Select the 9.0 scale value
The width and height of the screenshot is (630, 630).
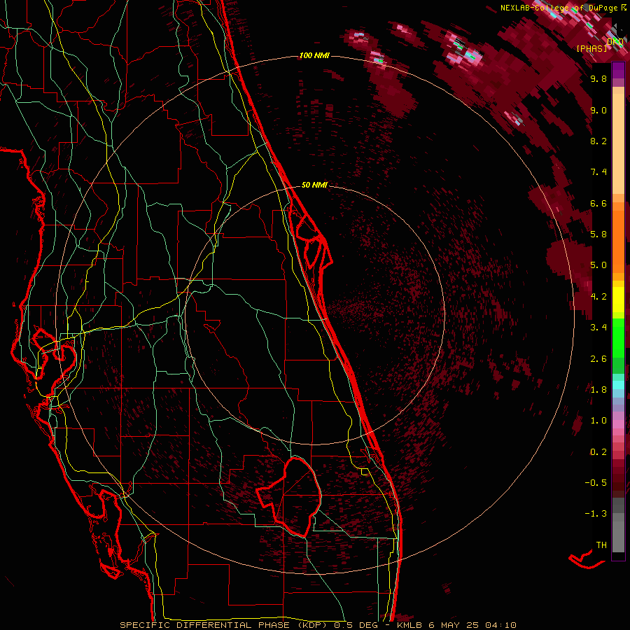598,110
